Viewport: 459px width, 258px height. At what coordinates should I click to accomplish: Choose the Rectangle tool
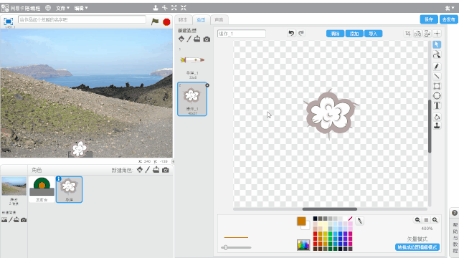(x=437, y=86)
